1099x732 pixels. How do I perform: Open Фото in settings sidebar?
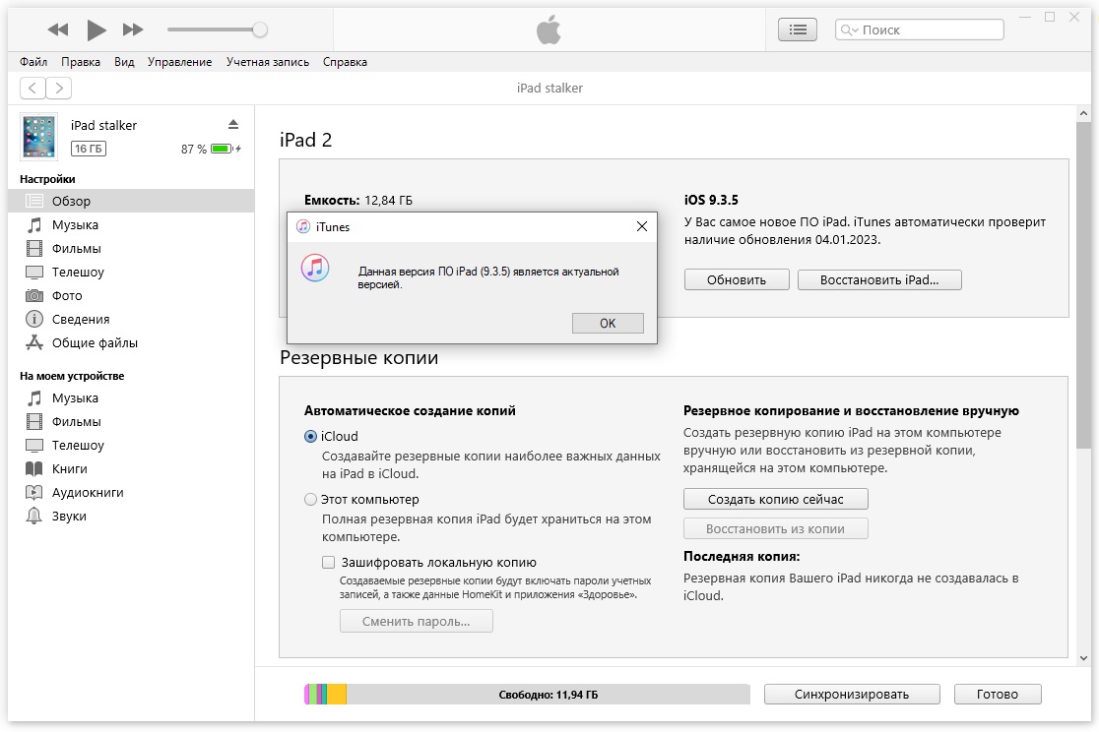[x=67, y=296]
